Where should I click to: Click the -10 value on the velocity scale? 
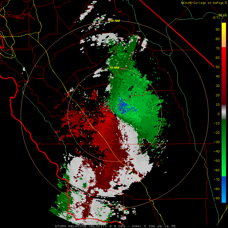[217, 123]
